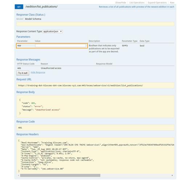Switch to the Model tab
This screenshot has width=195, height=181.
[x=20, y=19]
